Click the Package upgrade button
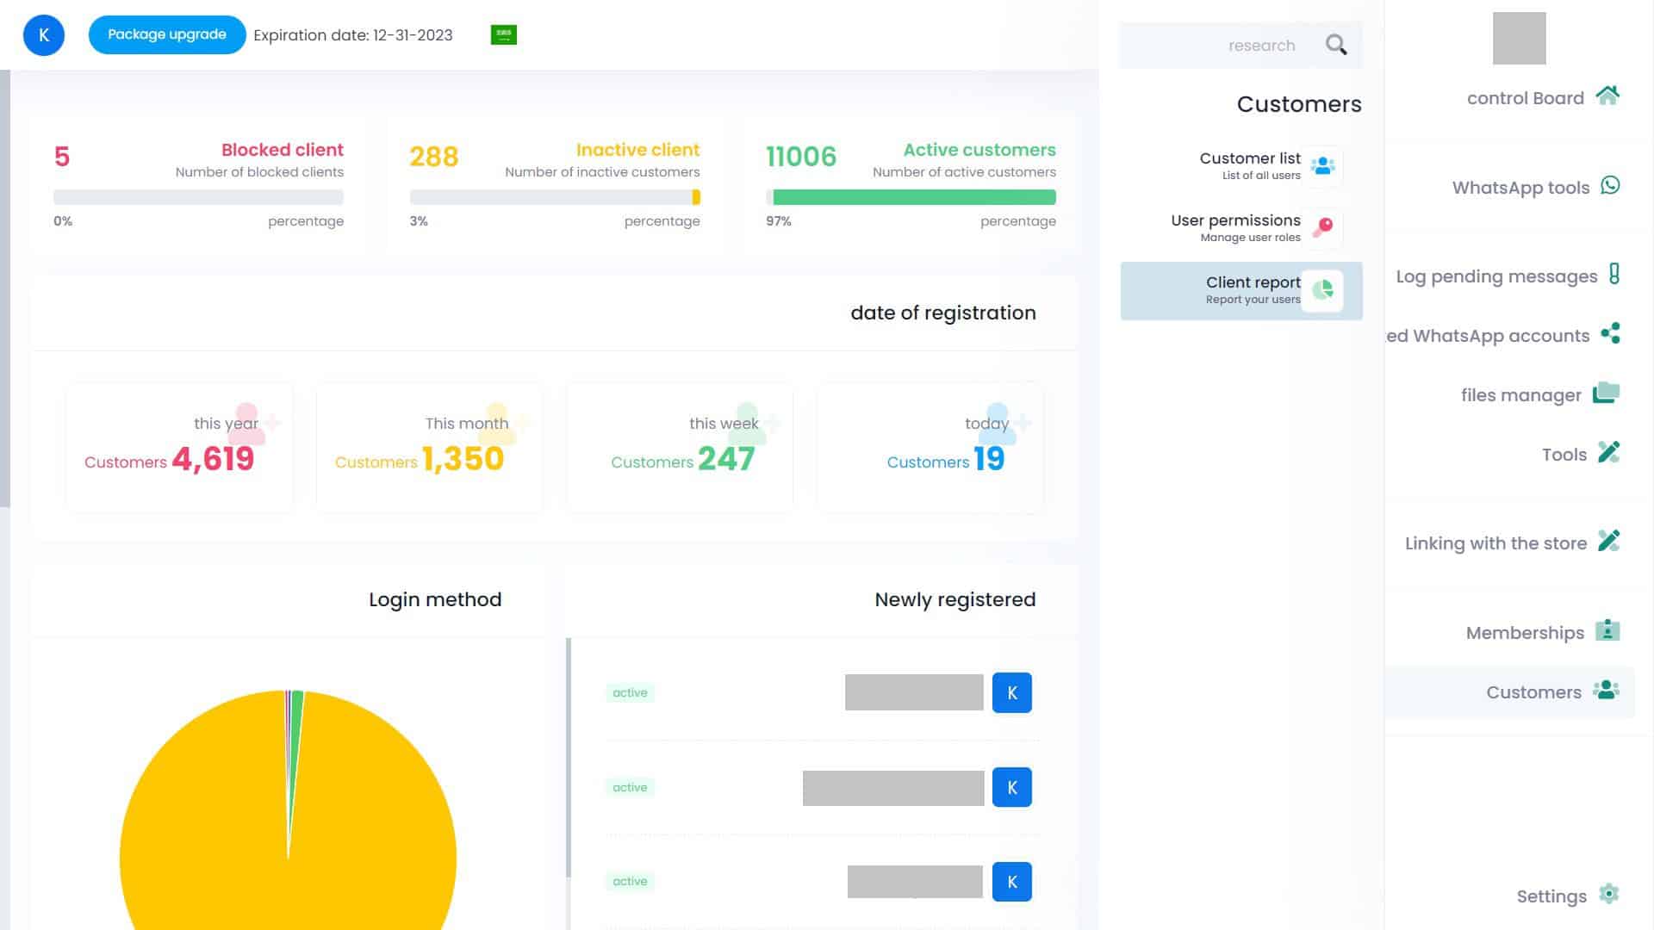The image size is (1654, 930). coord(166,35)
